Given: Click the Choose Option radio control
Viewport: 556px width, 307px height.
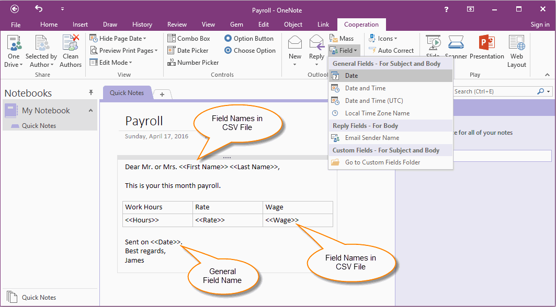Looking at the screenshot, I should [250, 51].
